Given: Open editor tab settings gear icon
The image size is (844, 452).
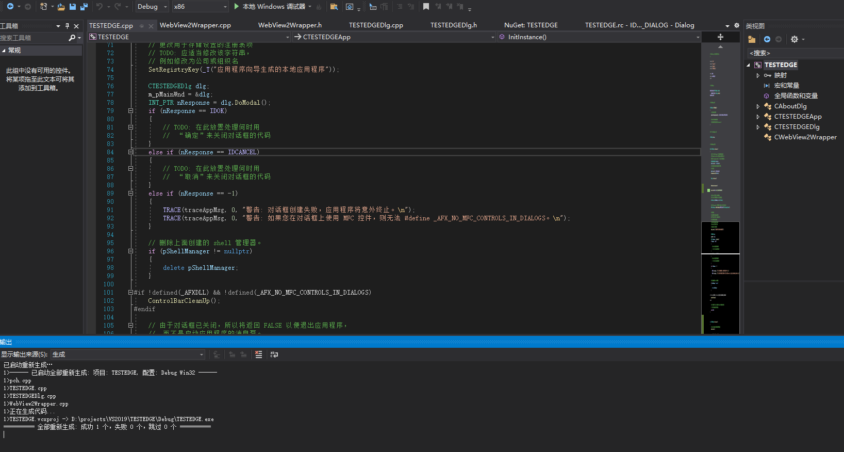Looking at the screenshot, I should point(736,25).
